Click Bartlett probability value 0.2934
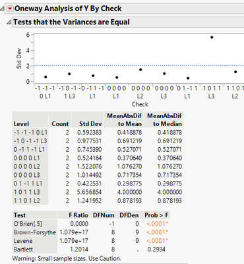Image resolution: width=244 pixels, height=264 pixels. pyautogui.click(x=156, y=249)
